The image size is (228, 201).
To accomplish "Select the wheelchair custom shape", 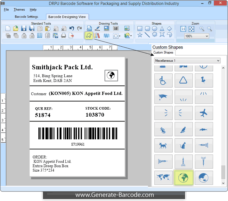I will coord(163,81).
